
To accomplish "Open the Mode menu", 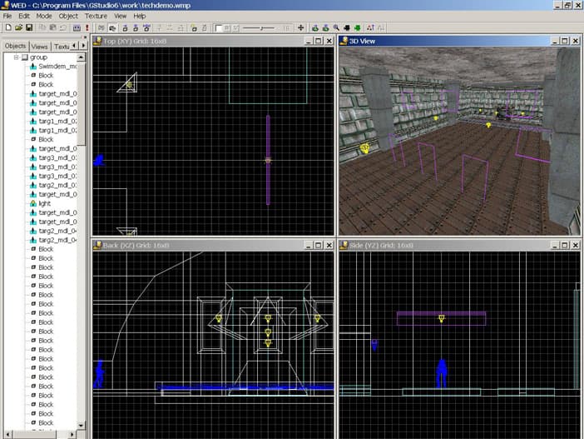I will [44, 16].
